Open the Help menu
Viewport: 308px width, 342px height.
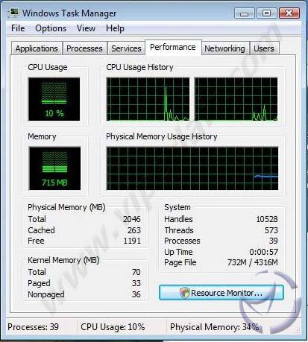(x=115, y=28)
